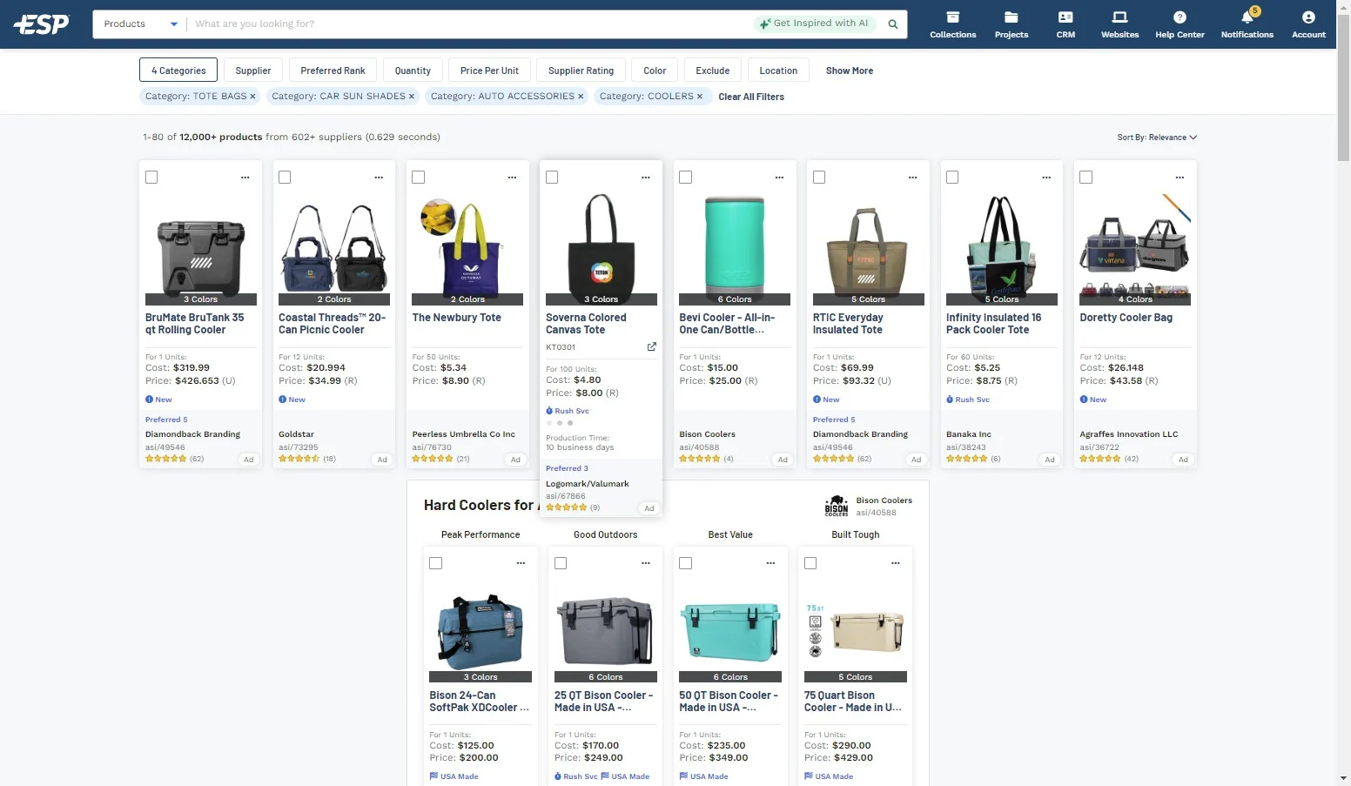Open the Sort By Relevance dropdown
Screen dimensions: 1351x786
coord(1157,138)
